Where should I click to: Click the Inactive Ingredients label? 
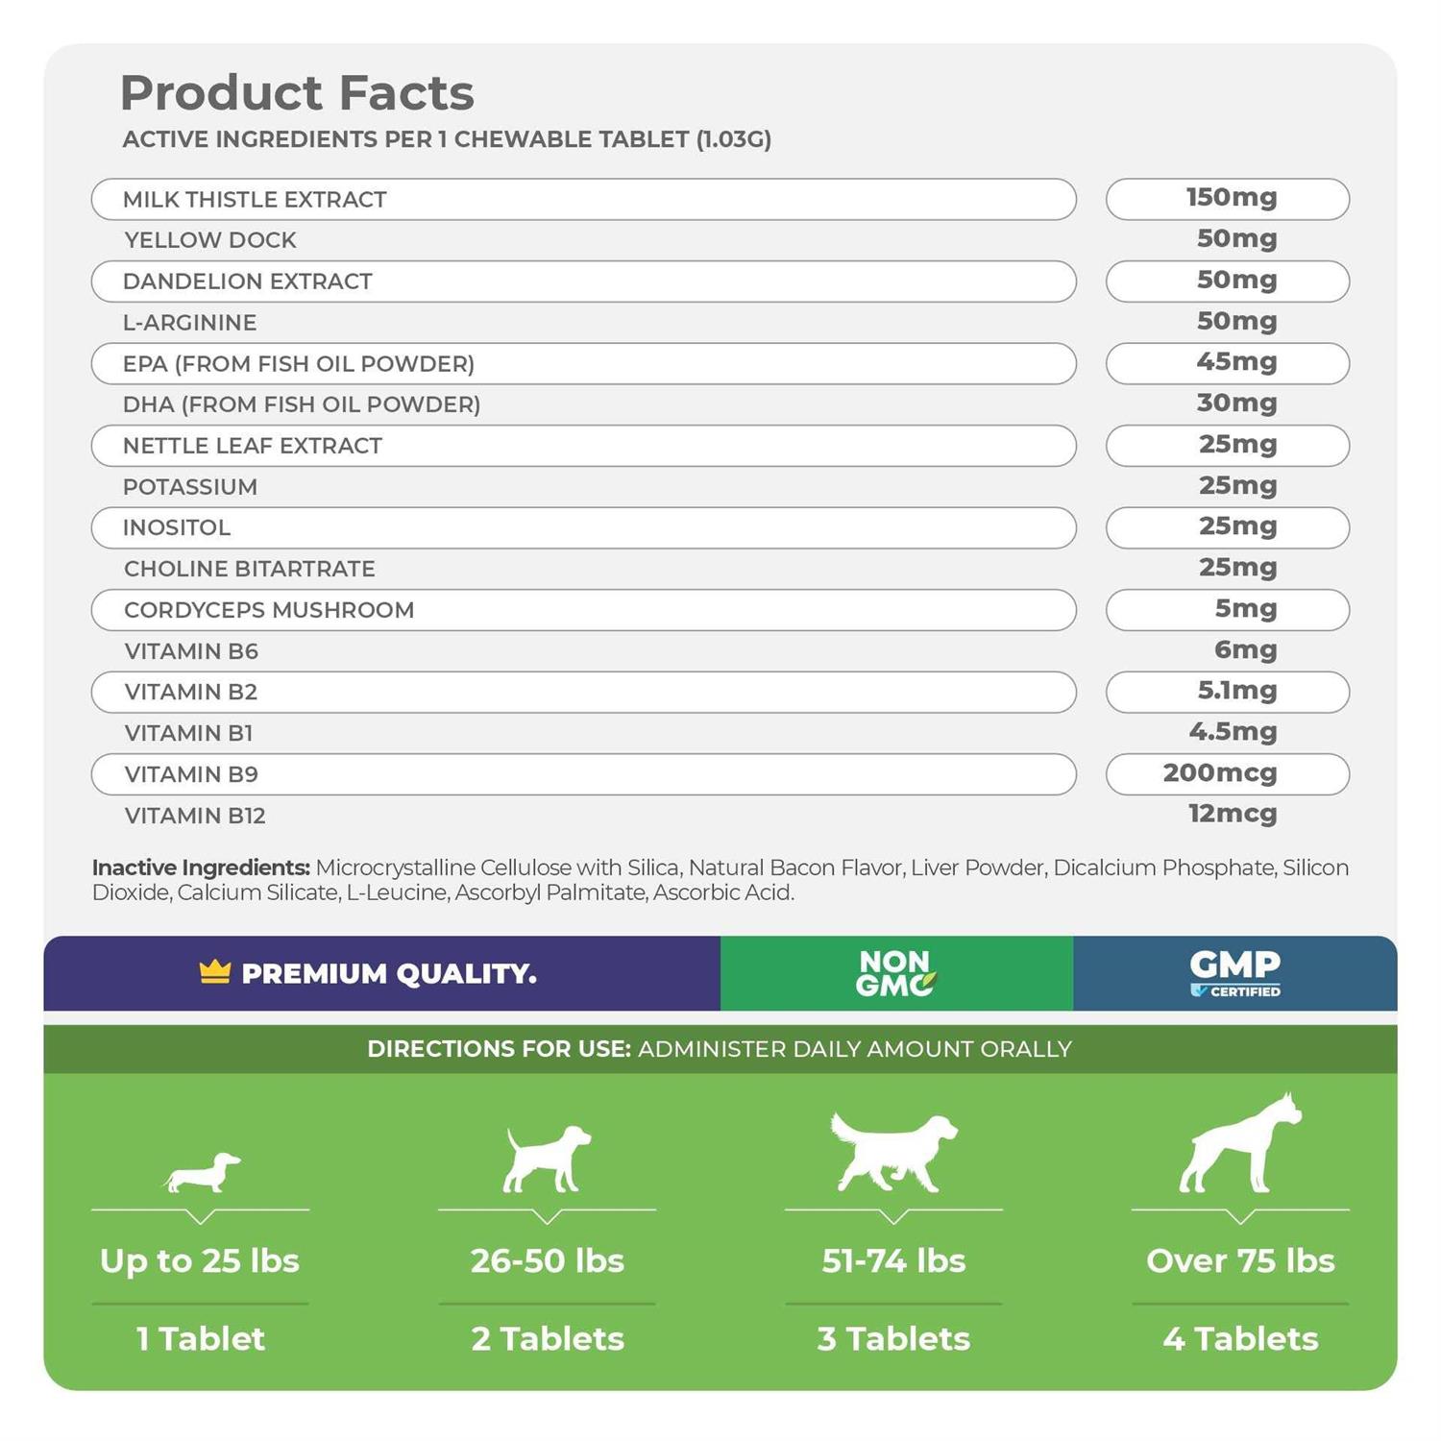[201, 867]
